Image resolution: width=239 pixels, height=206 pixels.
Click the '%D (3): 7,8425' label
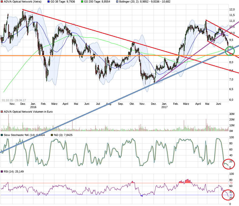pos(63,135)
